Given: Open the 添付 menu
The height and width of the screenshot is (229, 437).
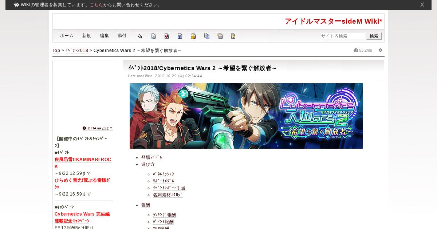Looking at the screenshot, I should [122, 36].
